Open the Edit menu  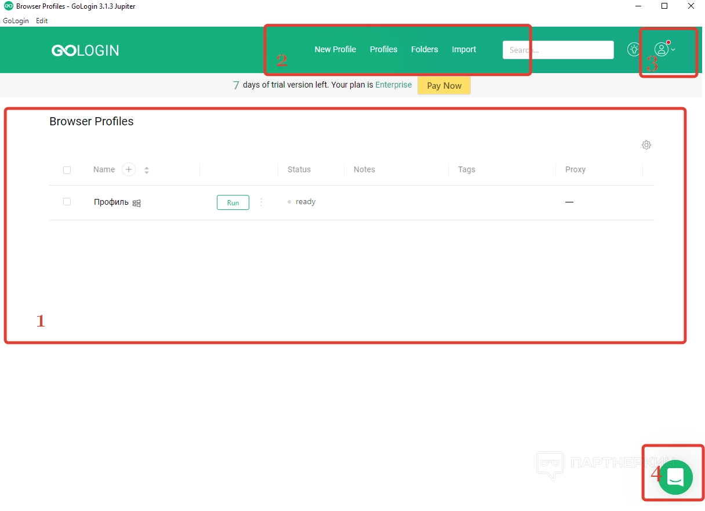42,21
